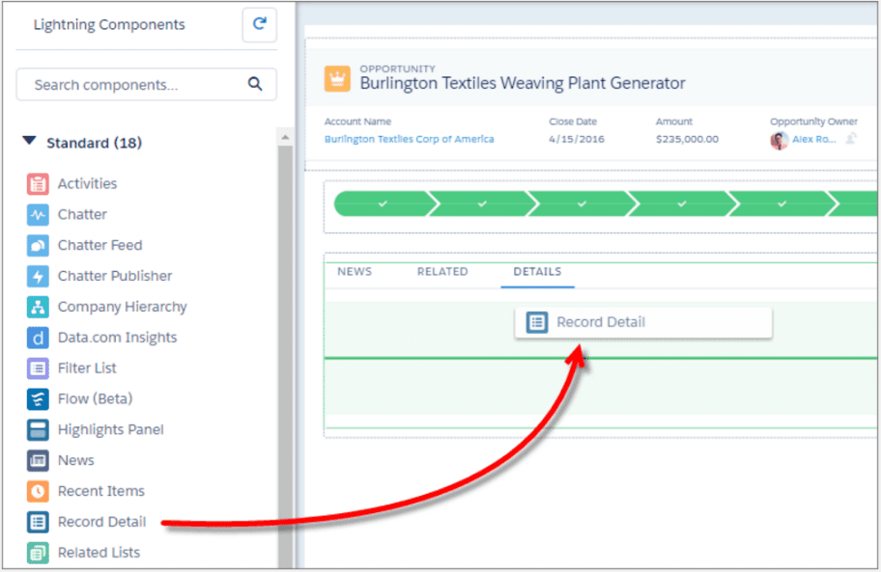881x572 pixels.
Task: Select the Data.com Insights icon
Action: pyautogui.click(x=38, y=339)
